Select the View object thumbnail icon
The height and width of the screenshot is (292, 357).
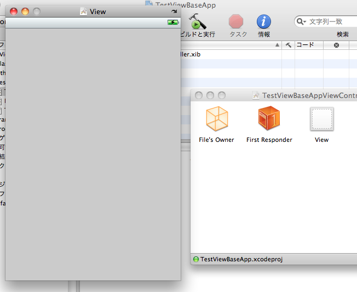point(322,119)
